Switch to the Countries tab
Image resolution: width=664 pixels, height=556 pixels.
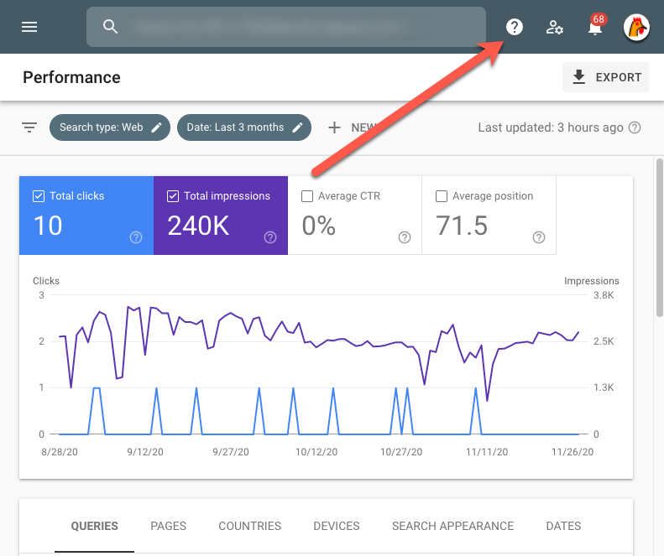[x=249, y=526]
